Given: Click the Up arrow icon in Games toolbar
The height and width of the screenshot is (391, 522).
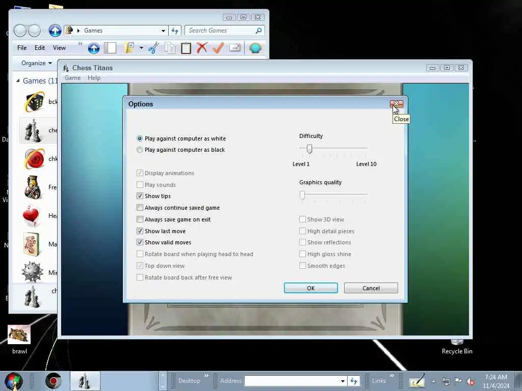Looking at the screenshot, I should (94, 48).
